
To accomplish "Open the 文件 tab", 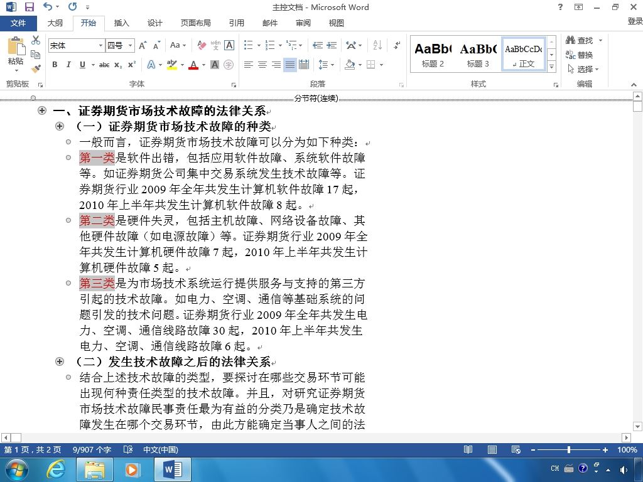I will click(x=18, y=23).
